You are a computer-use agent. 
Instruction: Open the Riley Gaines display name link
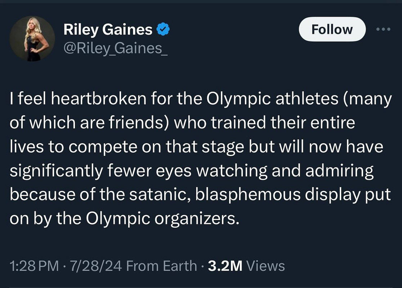(108, 29)
